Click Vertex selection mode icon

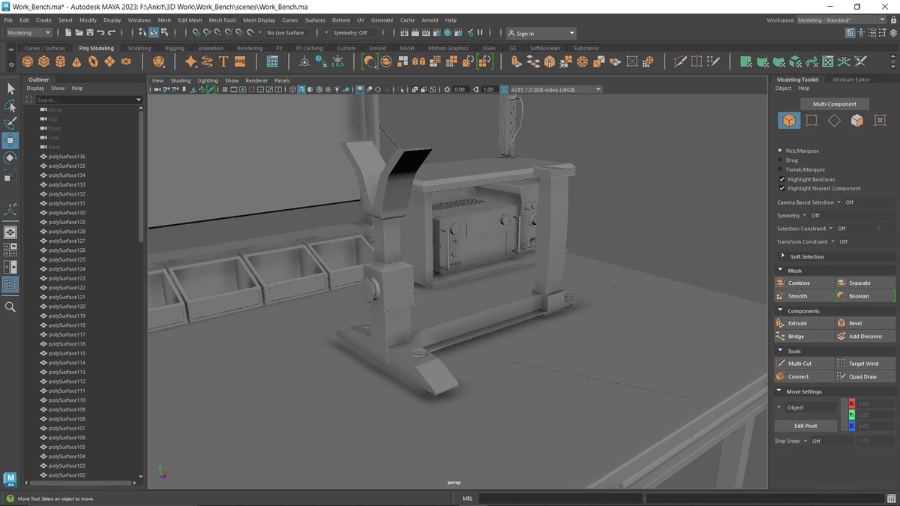(811, 120)
